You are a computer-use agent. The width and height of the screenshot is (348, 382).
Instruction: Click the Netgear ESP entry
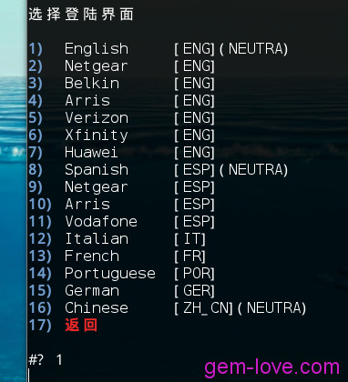(121, 186)
